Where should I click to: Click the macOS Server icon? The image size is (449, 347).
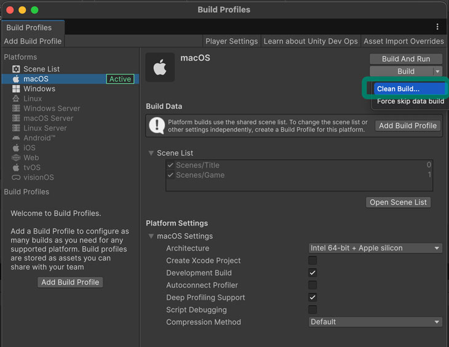click(x=16, y=118)
